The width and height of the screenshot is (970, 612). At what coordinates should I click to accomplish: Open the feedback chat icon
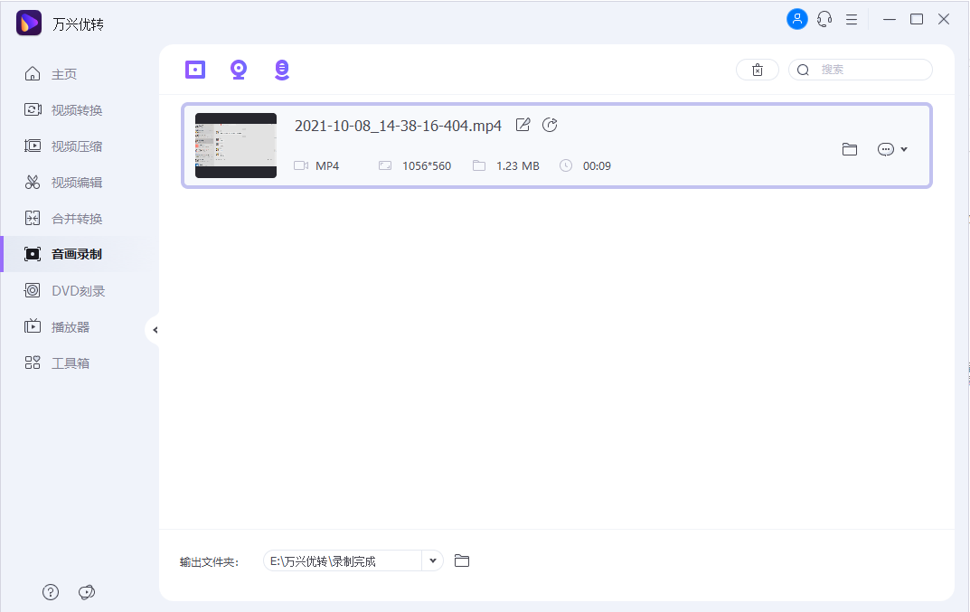[x=87, y=592]
